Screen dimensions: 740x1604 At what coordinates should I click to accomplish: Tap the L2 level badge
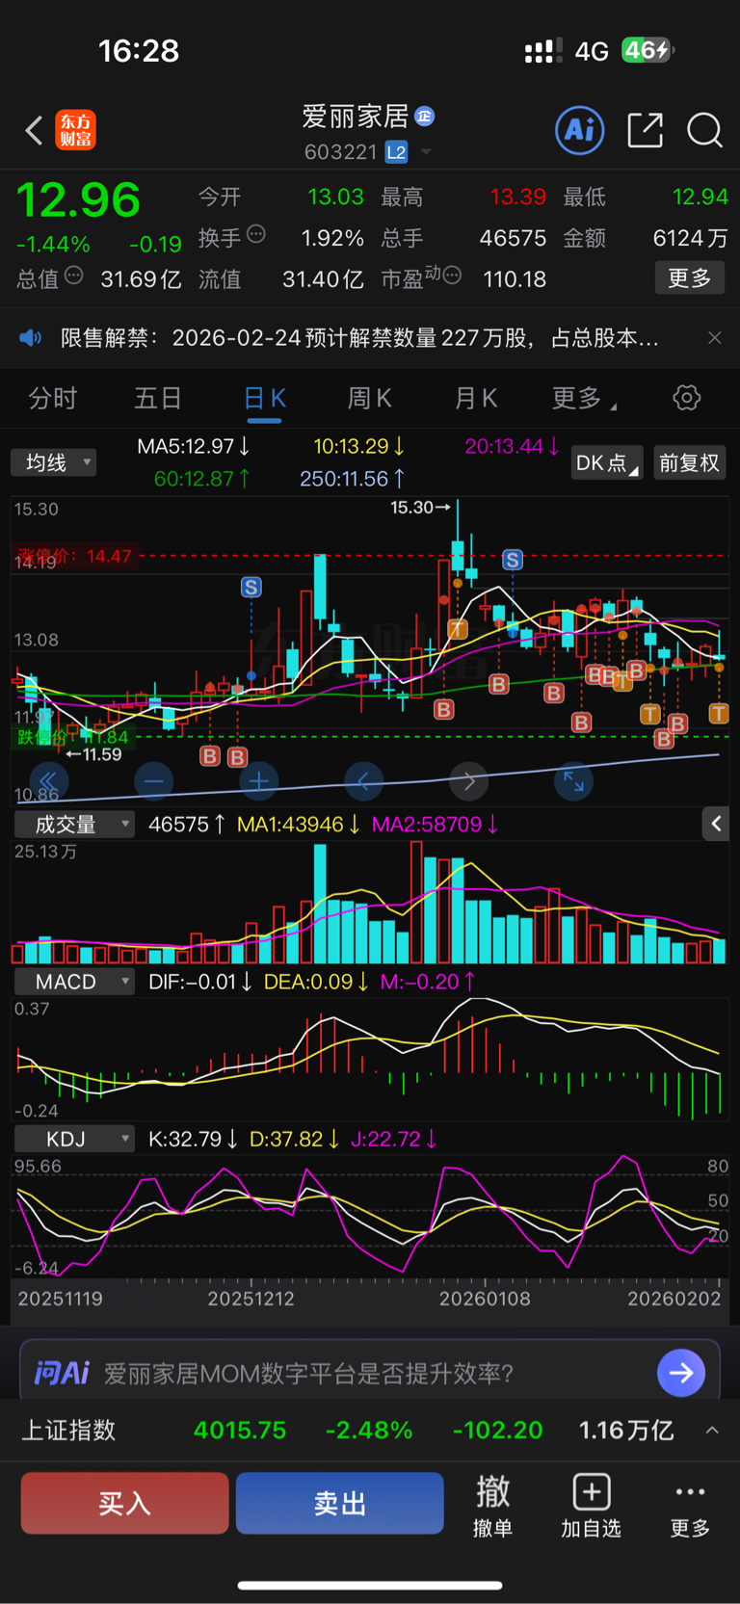[x=396, y=152]
